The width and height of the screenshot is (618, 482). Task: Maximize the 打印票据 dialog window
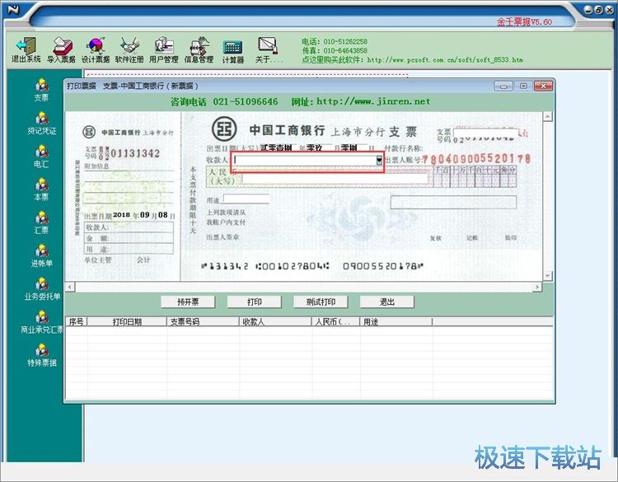[523, 86]
